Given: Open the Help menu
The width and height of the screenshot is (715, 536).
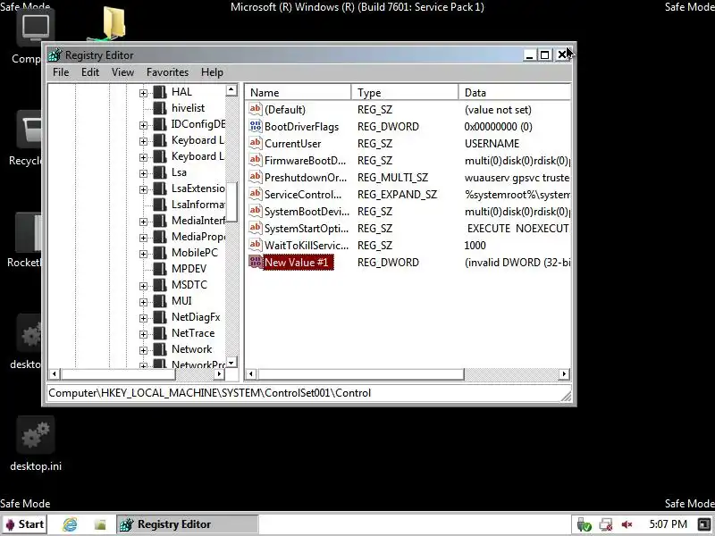Looking at the screenshot, I should pyautogui.click(x=212, y=72).
